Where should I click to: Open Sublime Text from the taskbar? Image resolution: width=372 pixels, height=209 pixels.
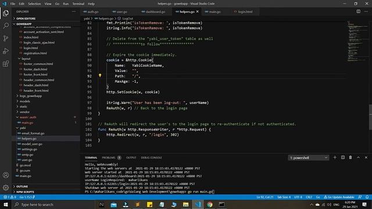[x=138, y=204]
